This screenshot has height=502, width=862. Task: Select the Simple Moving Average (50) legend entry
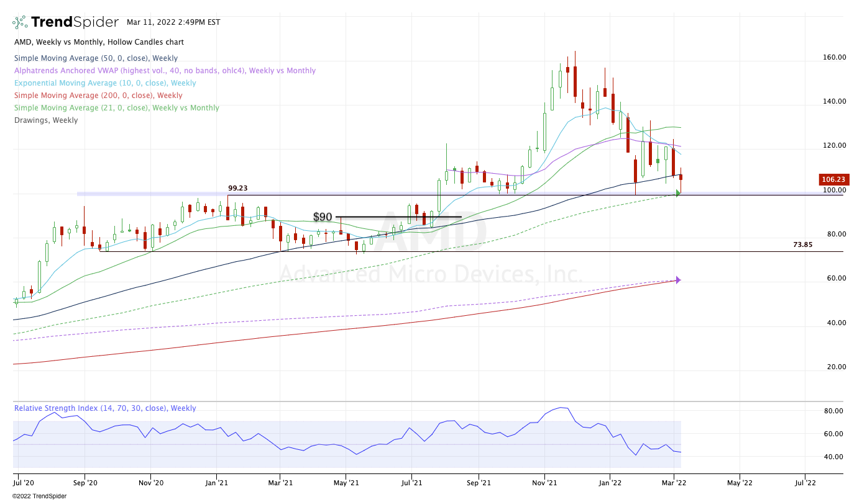(x=96, y=58)
